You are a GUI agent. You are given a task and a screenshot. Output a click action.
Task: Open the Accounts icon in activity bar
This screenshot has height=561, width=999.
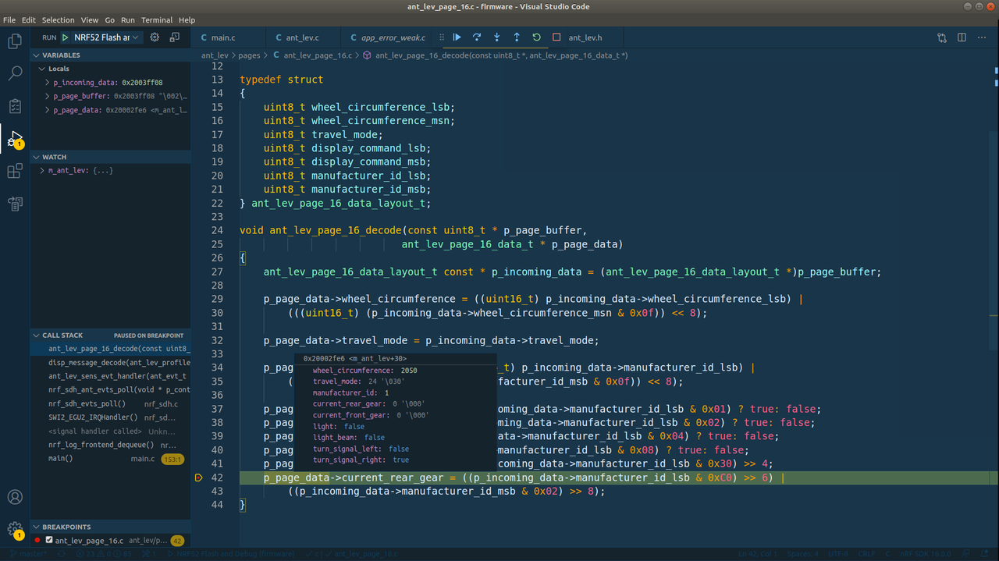click(x=15, y=497)
